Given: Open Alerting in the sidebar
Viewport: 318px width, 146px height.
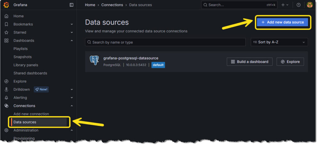Looking at the screenshot, I should click(x=20, y=98).
